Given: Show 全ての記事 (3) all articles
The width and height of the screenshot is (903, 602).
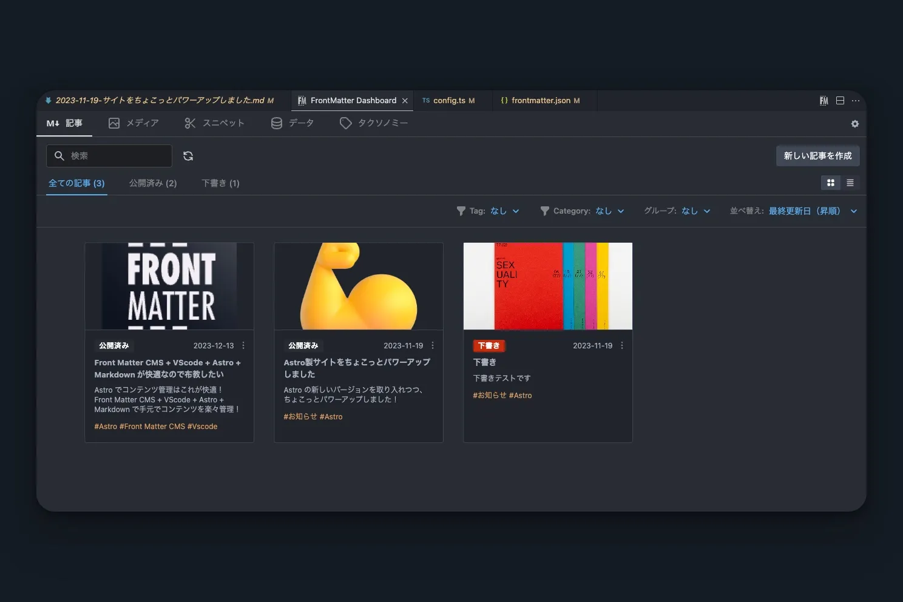Looking at the screenshot, I should click(x=76, y=183).
